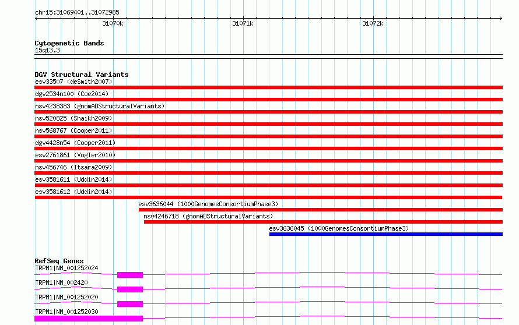The height and width of the screenshot is (325, 519).
Task: Open TRPM1|NM_002420 transcript
Action: [x=61, y=282]
